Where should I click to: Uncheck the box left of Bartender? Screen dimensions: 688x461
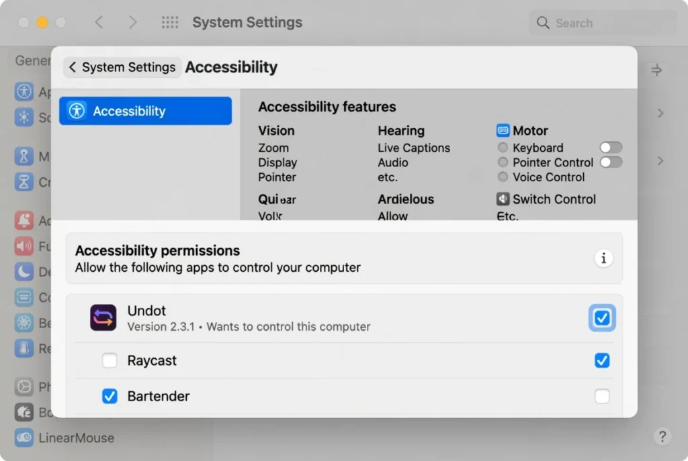point(110,396)
